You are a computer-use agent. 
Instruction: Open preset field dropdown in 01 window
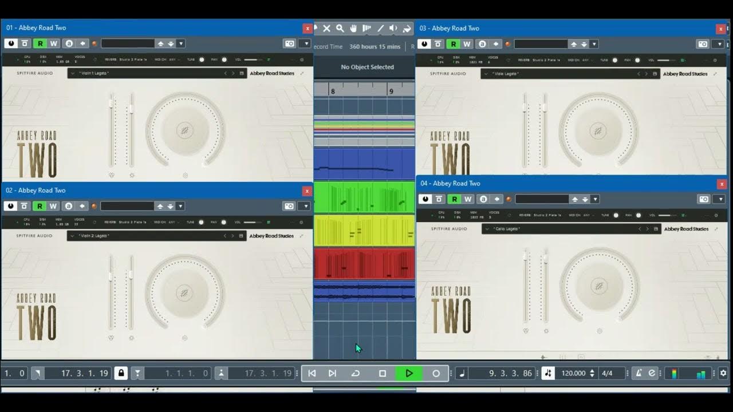(x=181, y=43)
